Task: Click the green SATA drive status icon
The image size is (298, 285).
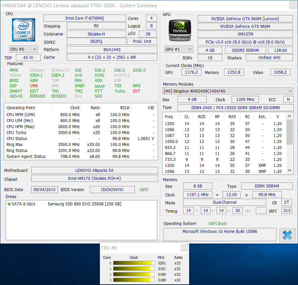Action: 9,204
